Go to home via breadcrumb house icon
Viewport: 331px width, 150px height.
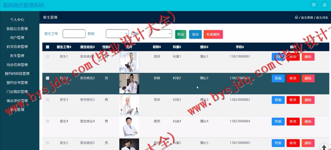click(x=296, y=17)
